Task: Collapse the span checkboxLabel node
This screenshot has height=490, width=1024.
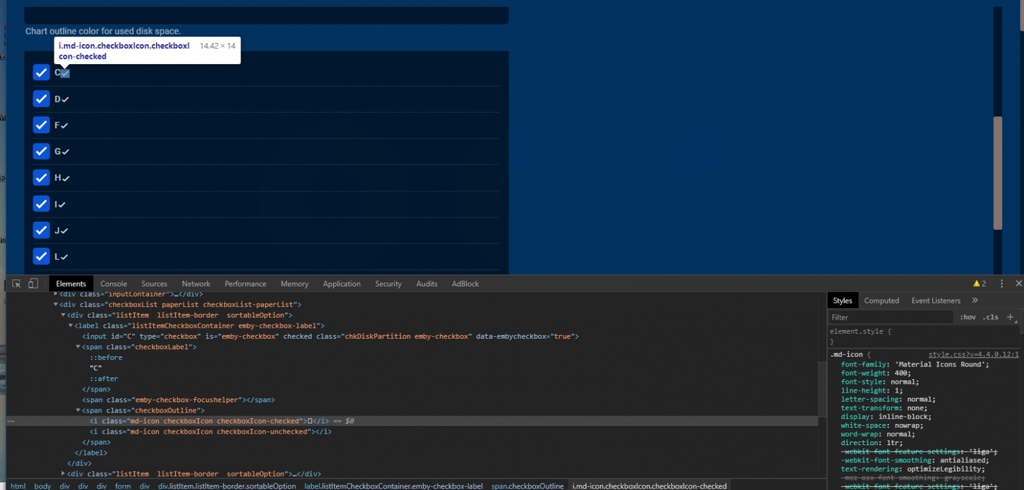Action: [78, 347]
